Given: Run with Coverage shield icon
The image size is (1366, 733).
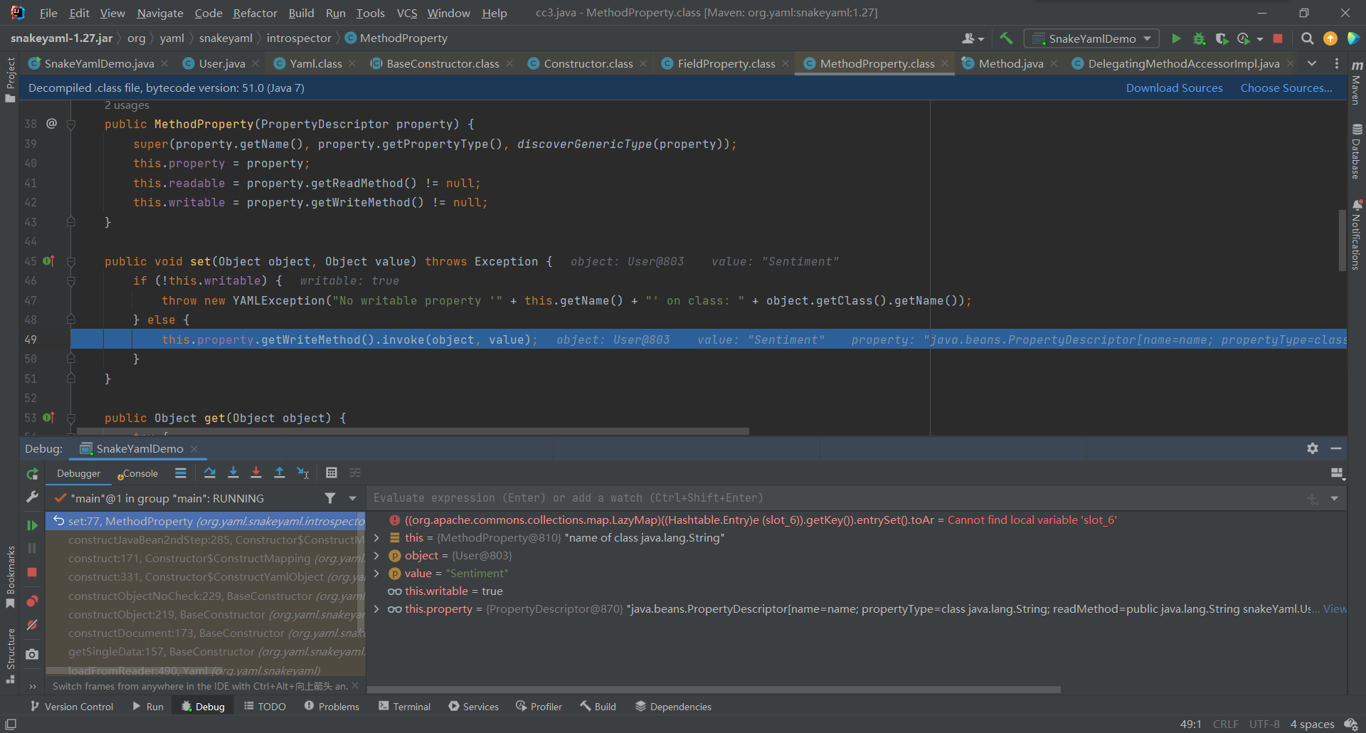Looking at the screenshot, I should [x=1222, y=38].
